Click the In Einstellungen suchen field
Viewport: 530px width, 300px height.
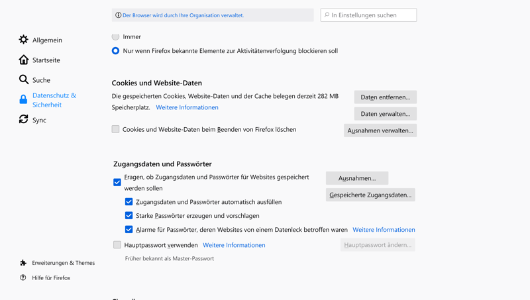372,15
